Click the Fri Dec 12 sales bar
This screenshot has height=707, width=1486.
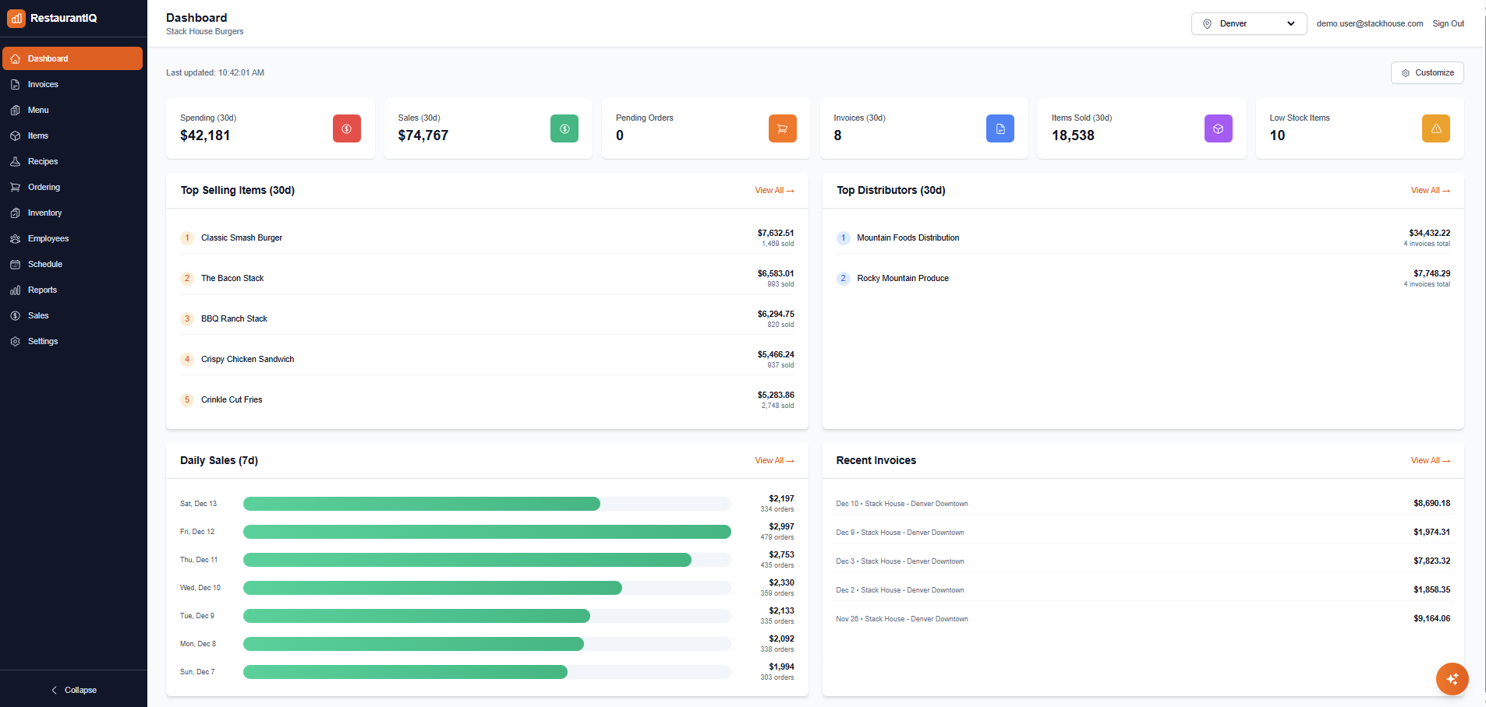(x=486, y=532)
